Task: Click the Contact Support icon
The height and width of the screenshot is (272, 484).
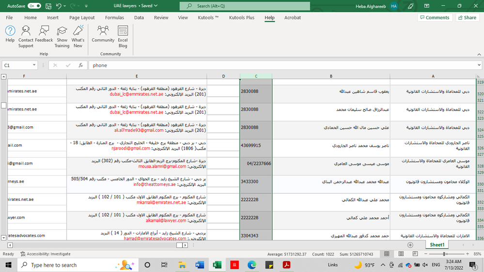Action: point(26,37)
